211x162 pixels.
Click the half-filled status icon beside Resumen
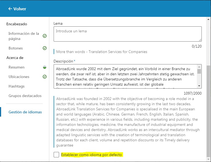(45, 67)
